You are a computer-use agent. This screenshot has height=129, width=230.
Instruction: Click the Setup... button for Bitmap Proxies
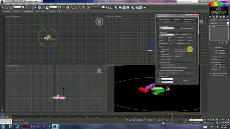[x=189, y=73]
